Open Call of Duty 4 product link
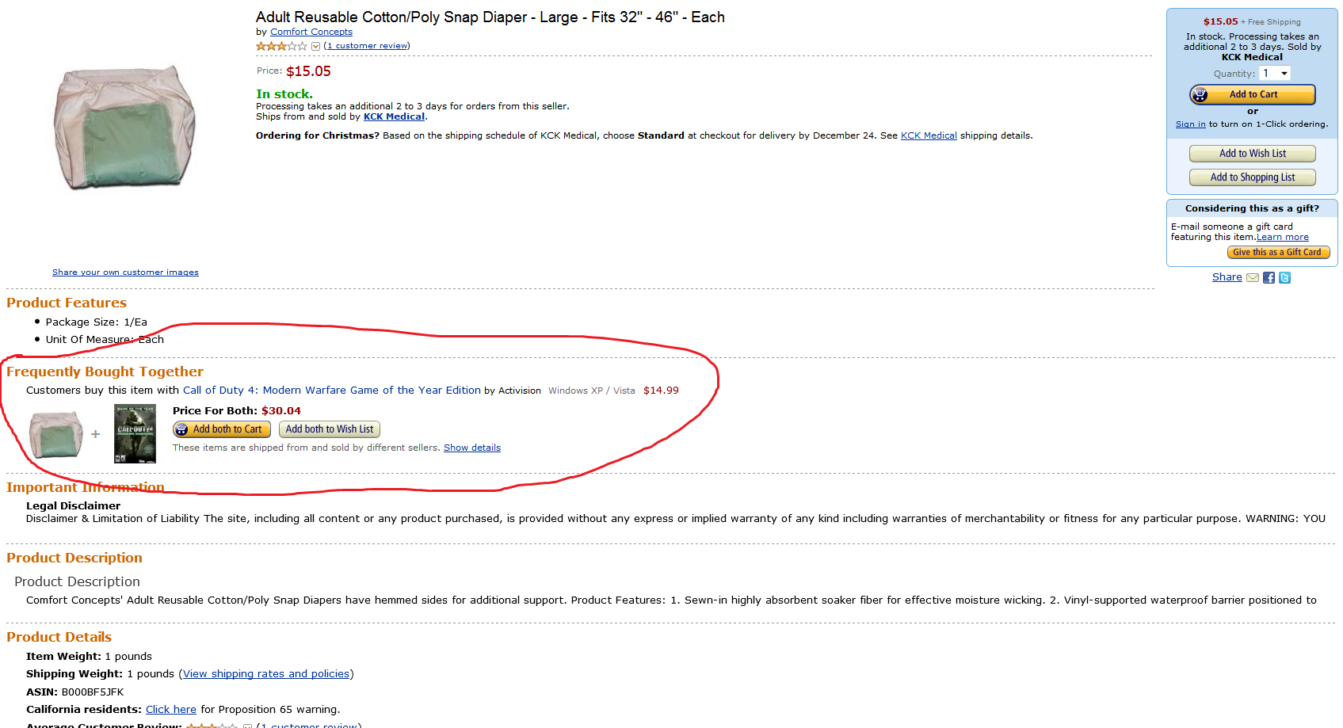 332,391
